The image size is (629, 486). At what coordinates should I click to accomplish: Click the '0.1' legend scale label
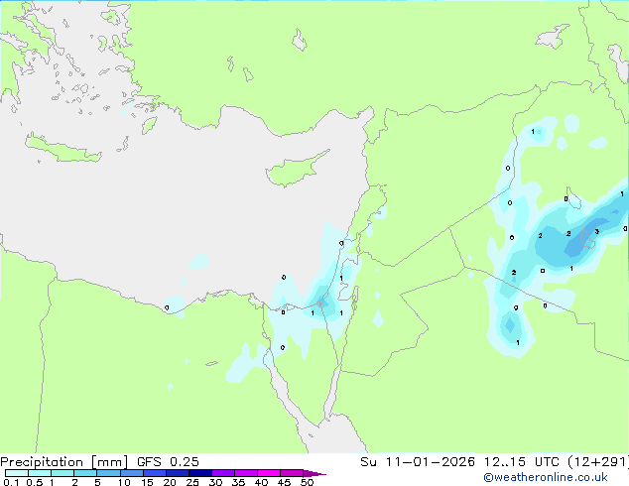pos(11,482)
